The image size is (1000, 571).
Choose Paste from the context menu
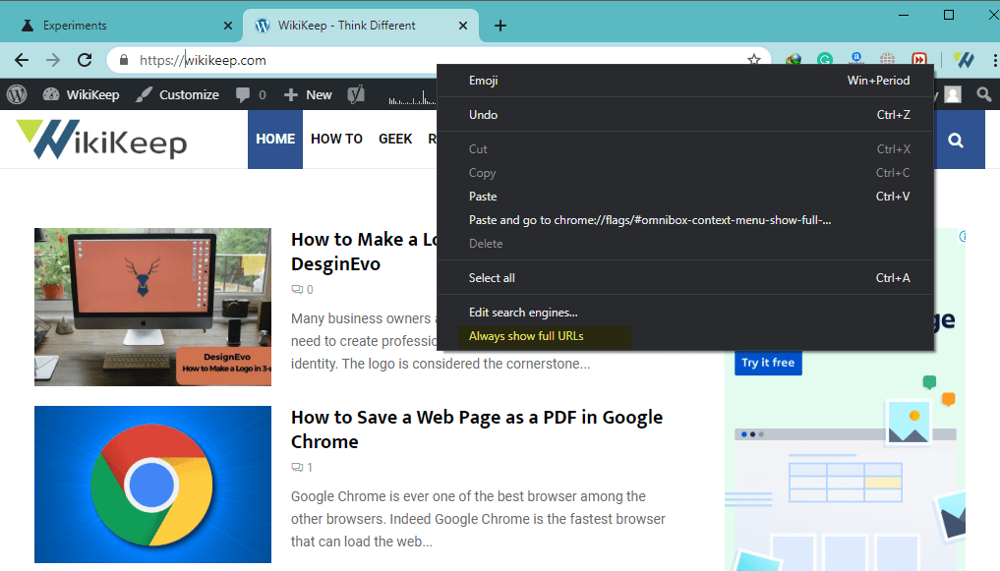(x=685, y=197)
